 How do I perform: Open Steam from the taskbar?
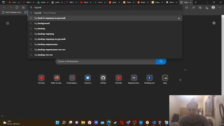tap(115, 122)
